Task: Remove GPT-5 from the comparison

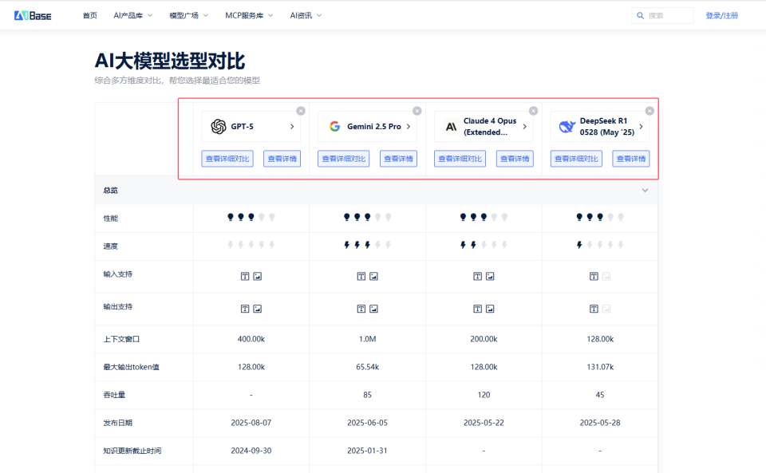Action: [301, 111]
